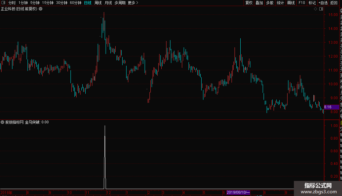Click the 12.00 price axis label

333,56
